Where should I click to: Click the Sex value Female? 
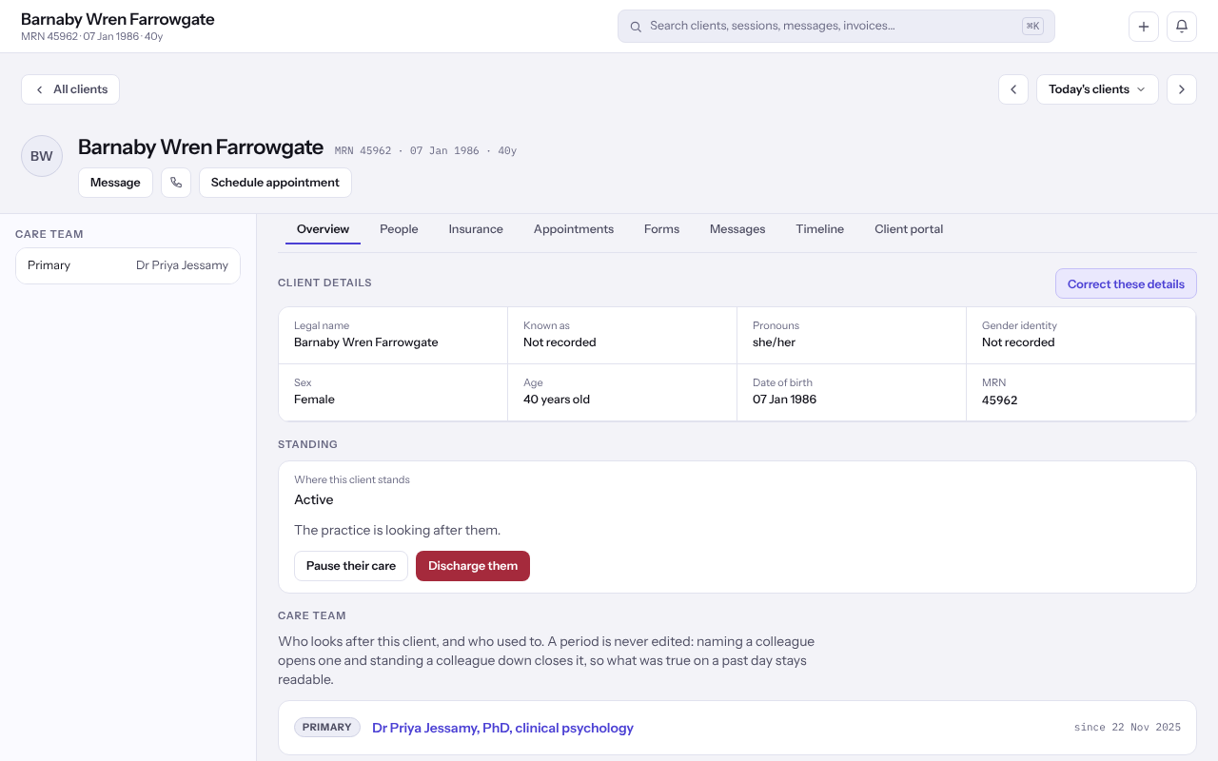pos(314,400)
